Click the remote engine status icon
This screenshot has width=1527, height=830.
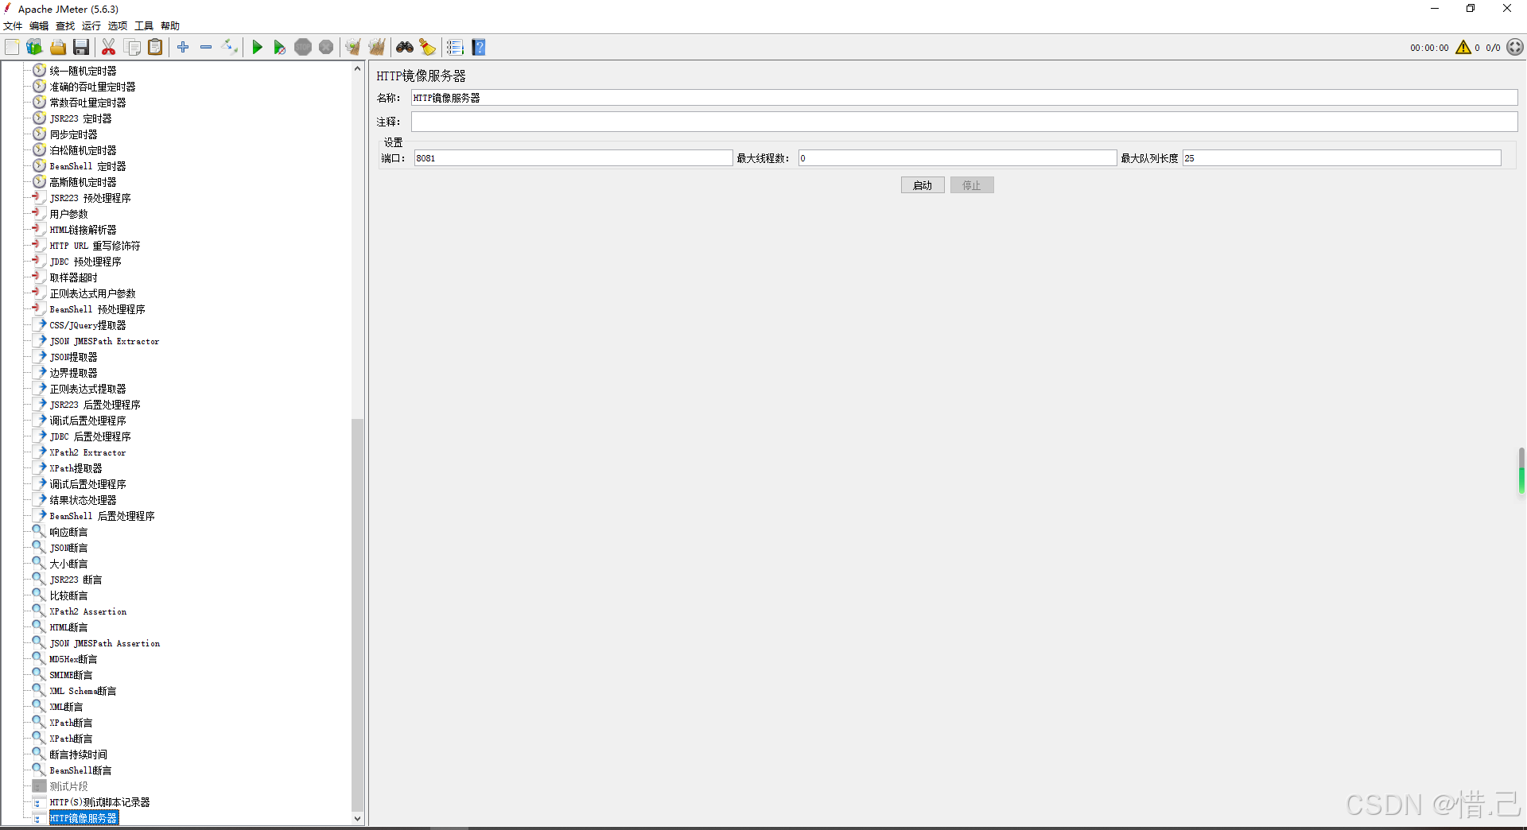click(x=1515, y=48)
